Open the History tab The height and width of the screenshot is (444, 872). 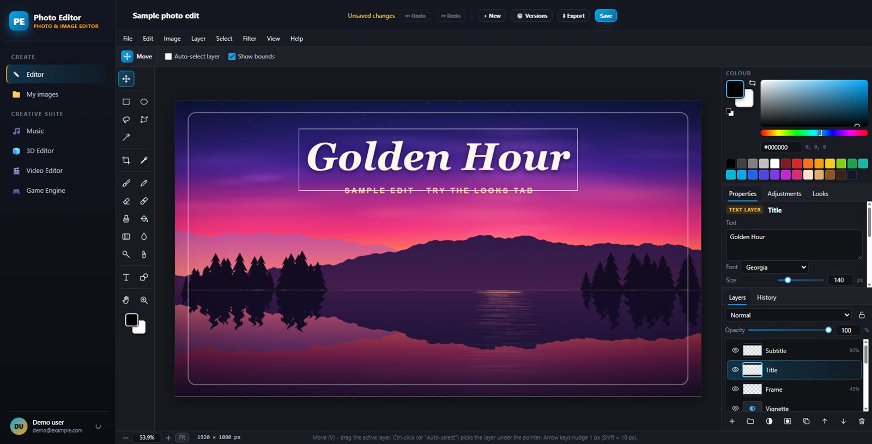tap(766, 297)
